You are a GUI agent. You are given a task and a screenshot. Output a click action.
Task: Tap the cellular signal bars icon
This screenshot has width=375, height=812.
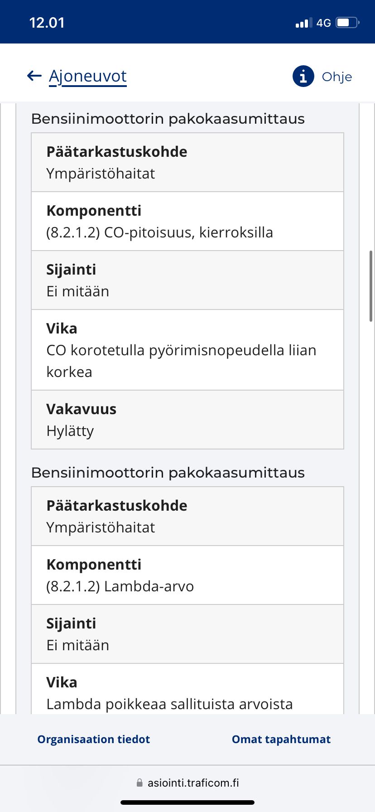coord(304,23)
